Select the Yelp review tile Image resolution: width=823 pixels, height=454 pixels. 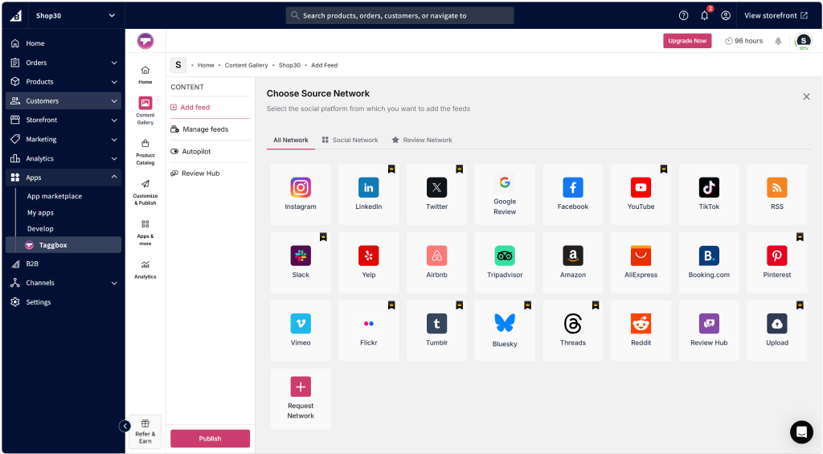(368, 263)
